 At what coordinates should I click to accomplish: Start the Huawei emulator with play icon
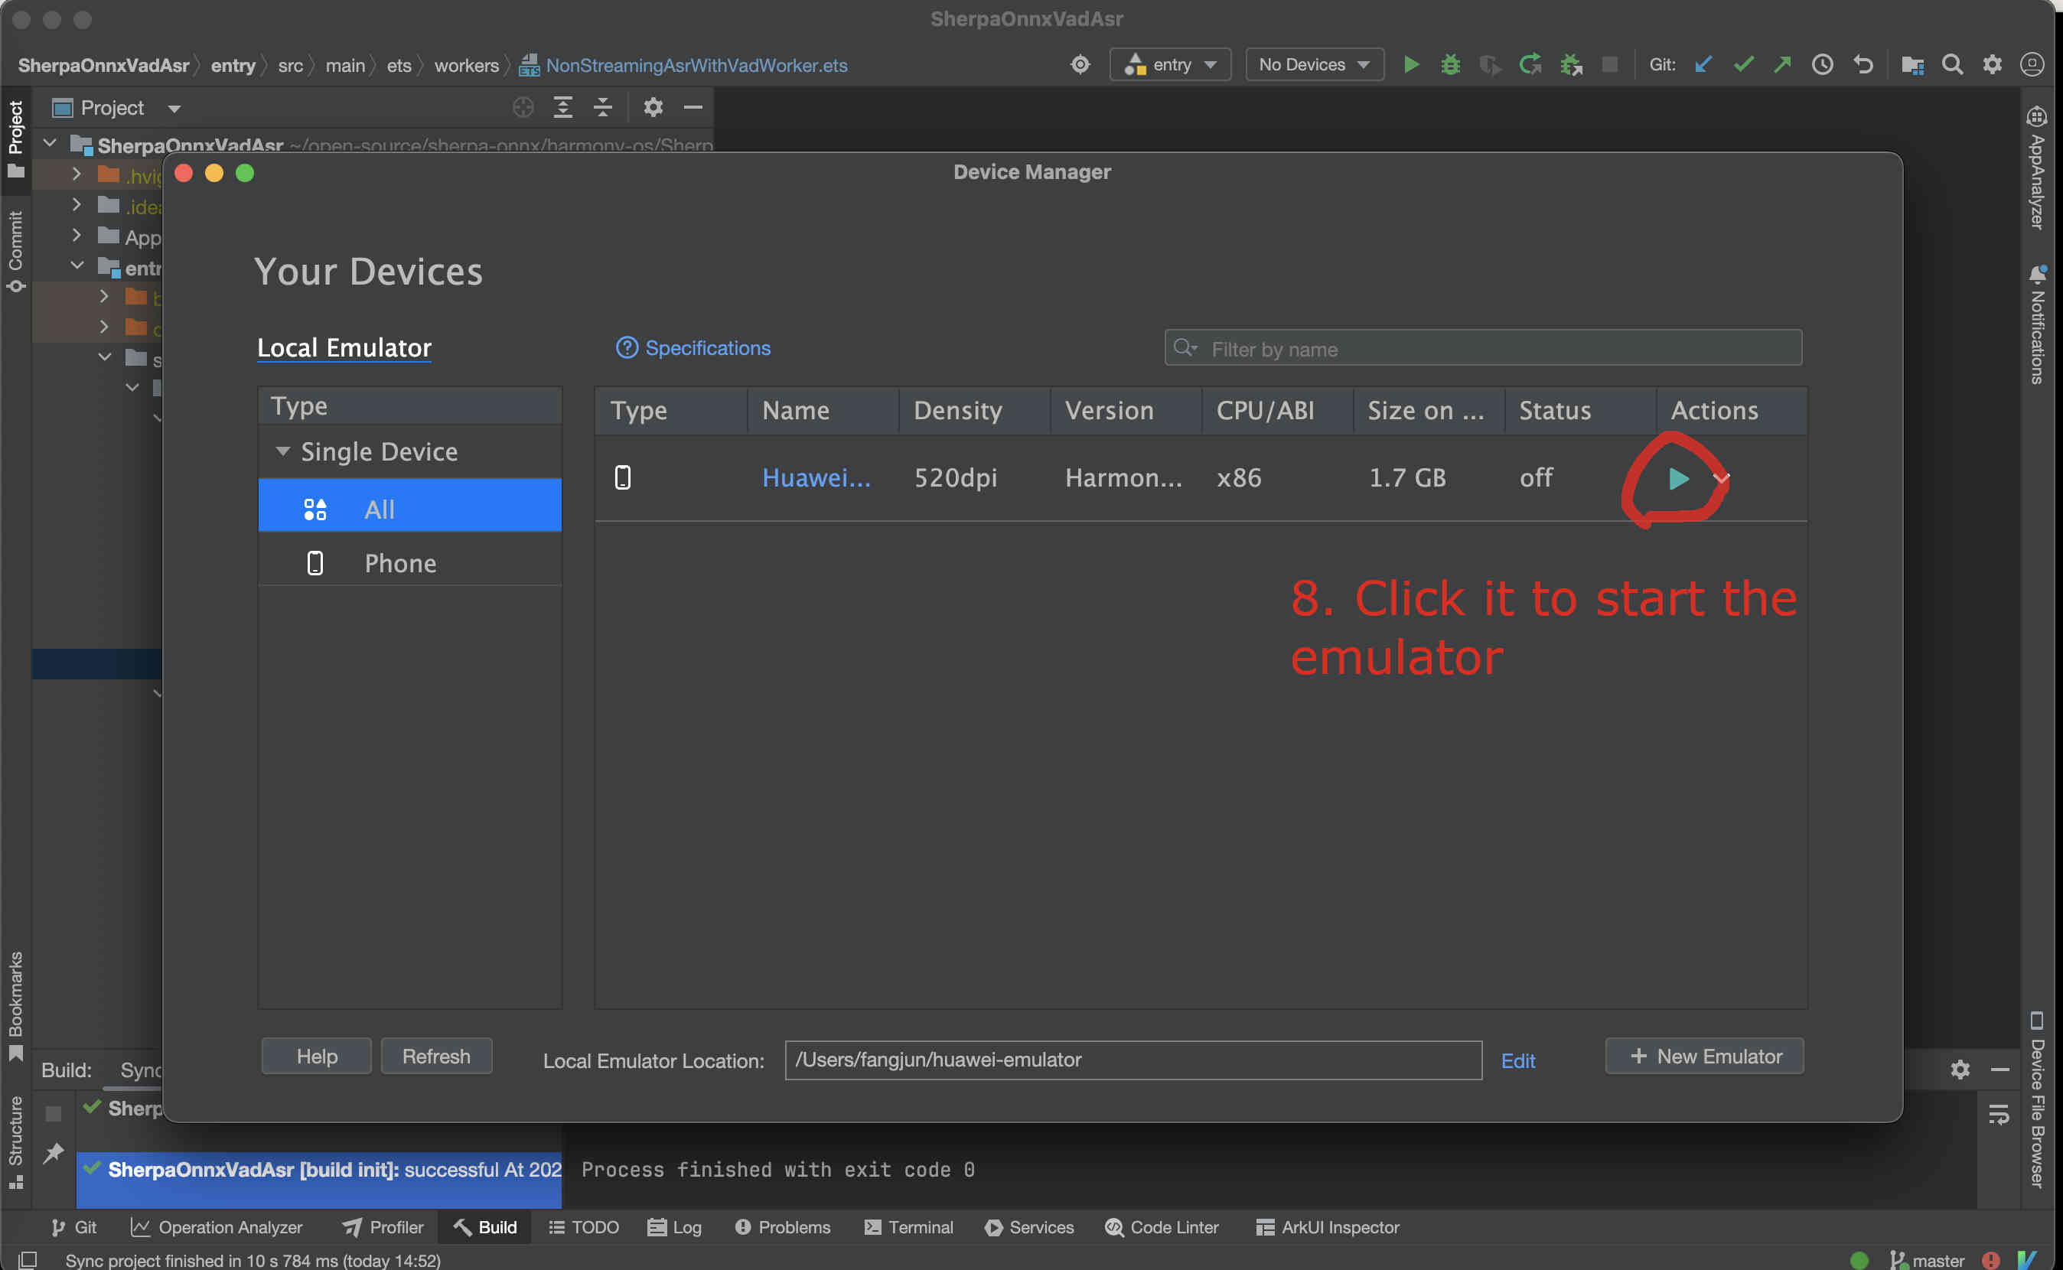1678,479
